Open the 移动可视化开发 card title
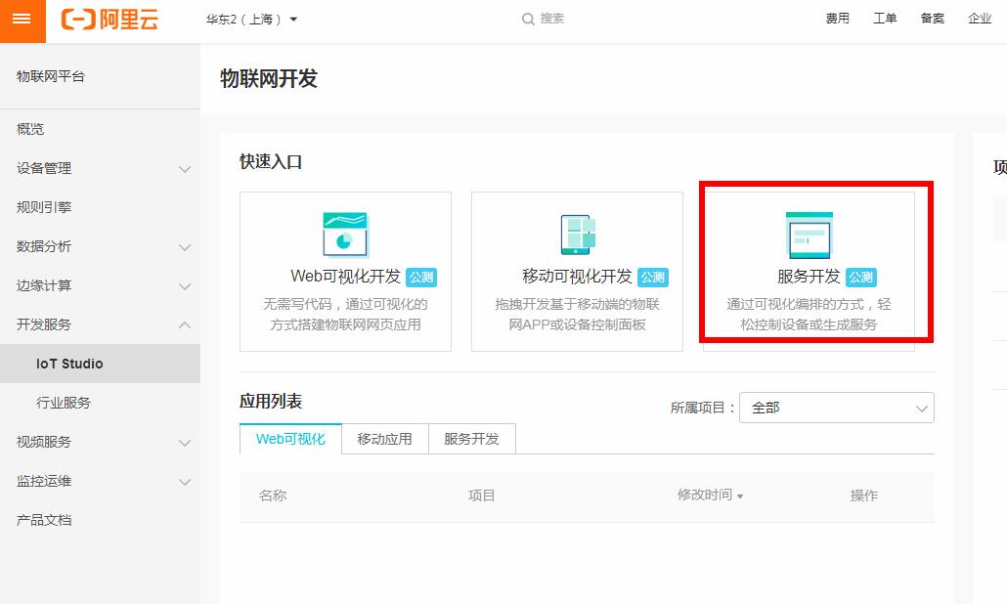Image resolution: width=1007 pixels, height=604 pixels. (578, 277)
